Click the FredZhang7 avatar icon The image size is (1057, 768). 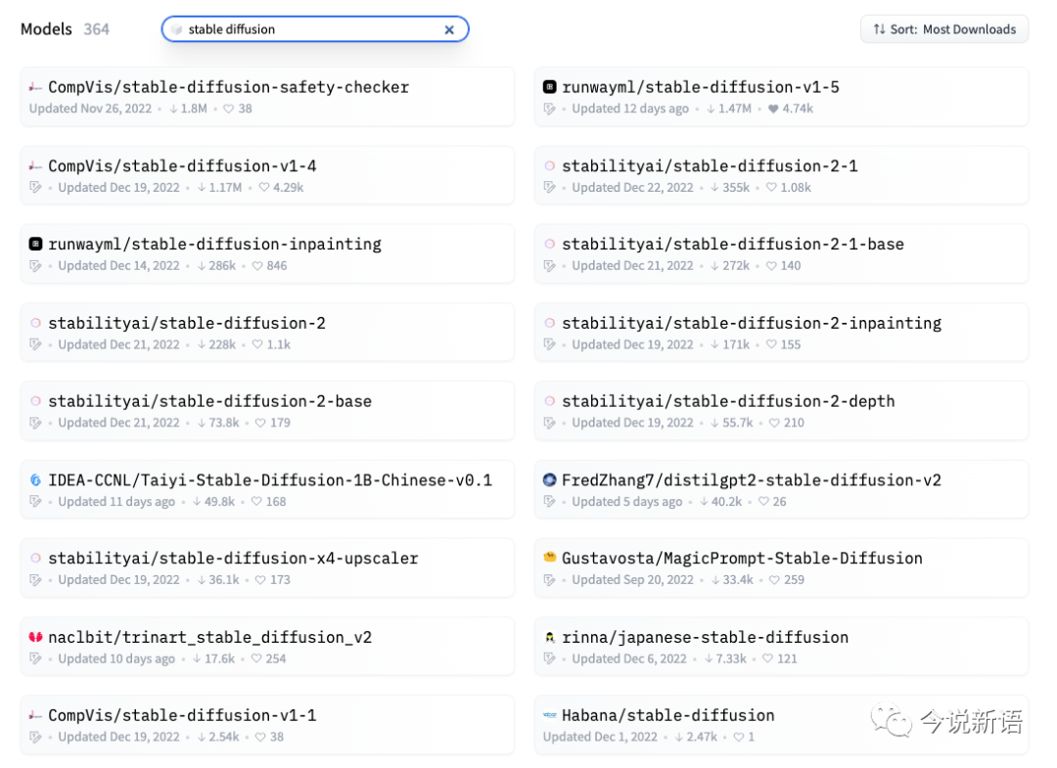[x=550, y=479]
